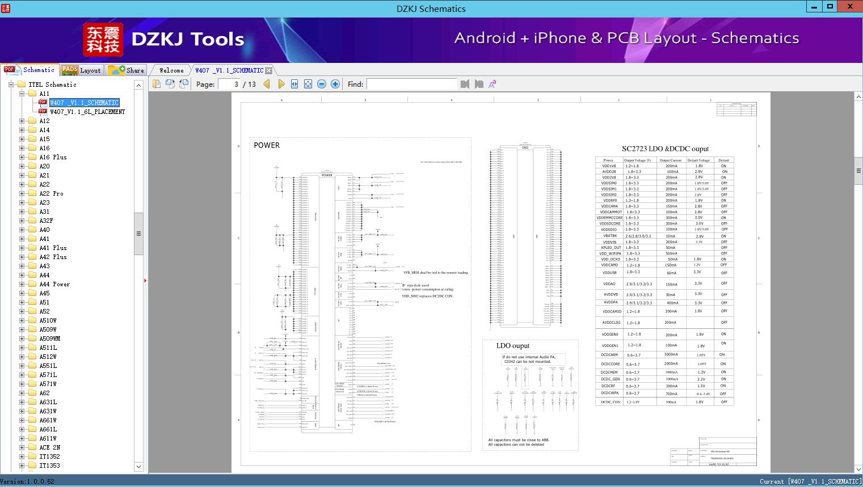This screenshot has height=487, width=863.
Task: Toggle case-sensitive search with Aa icon
Action: [492, 83]
